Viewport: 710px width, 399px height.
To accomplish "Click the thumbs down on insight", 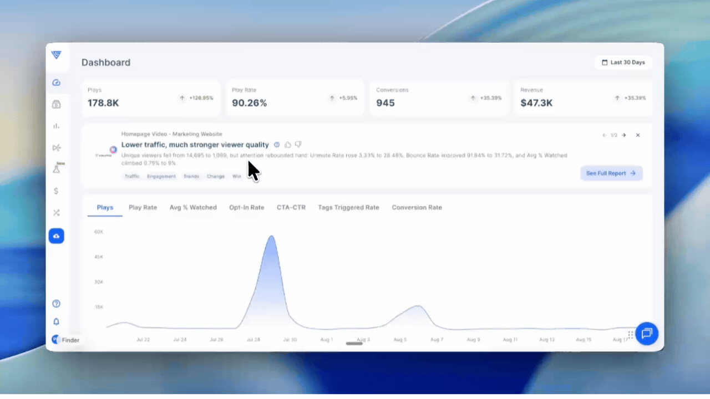I will tap(298, 145).
